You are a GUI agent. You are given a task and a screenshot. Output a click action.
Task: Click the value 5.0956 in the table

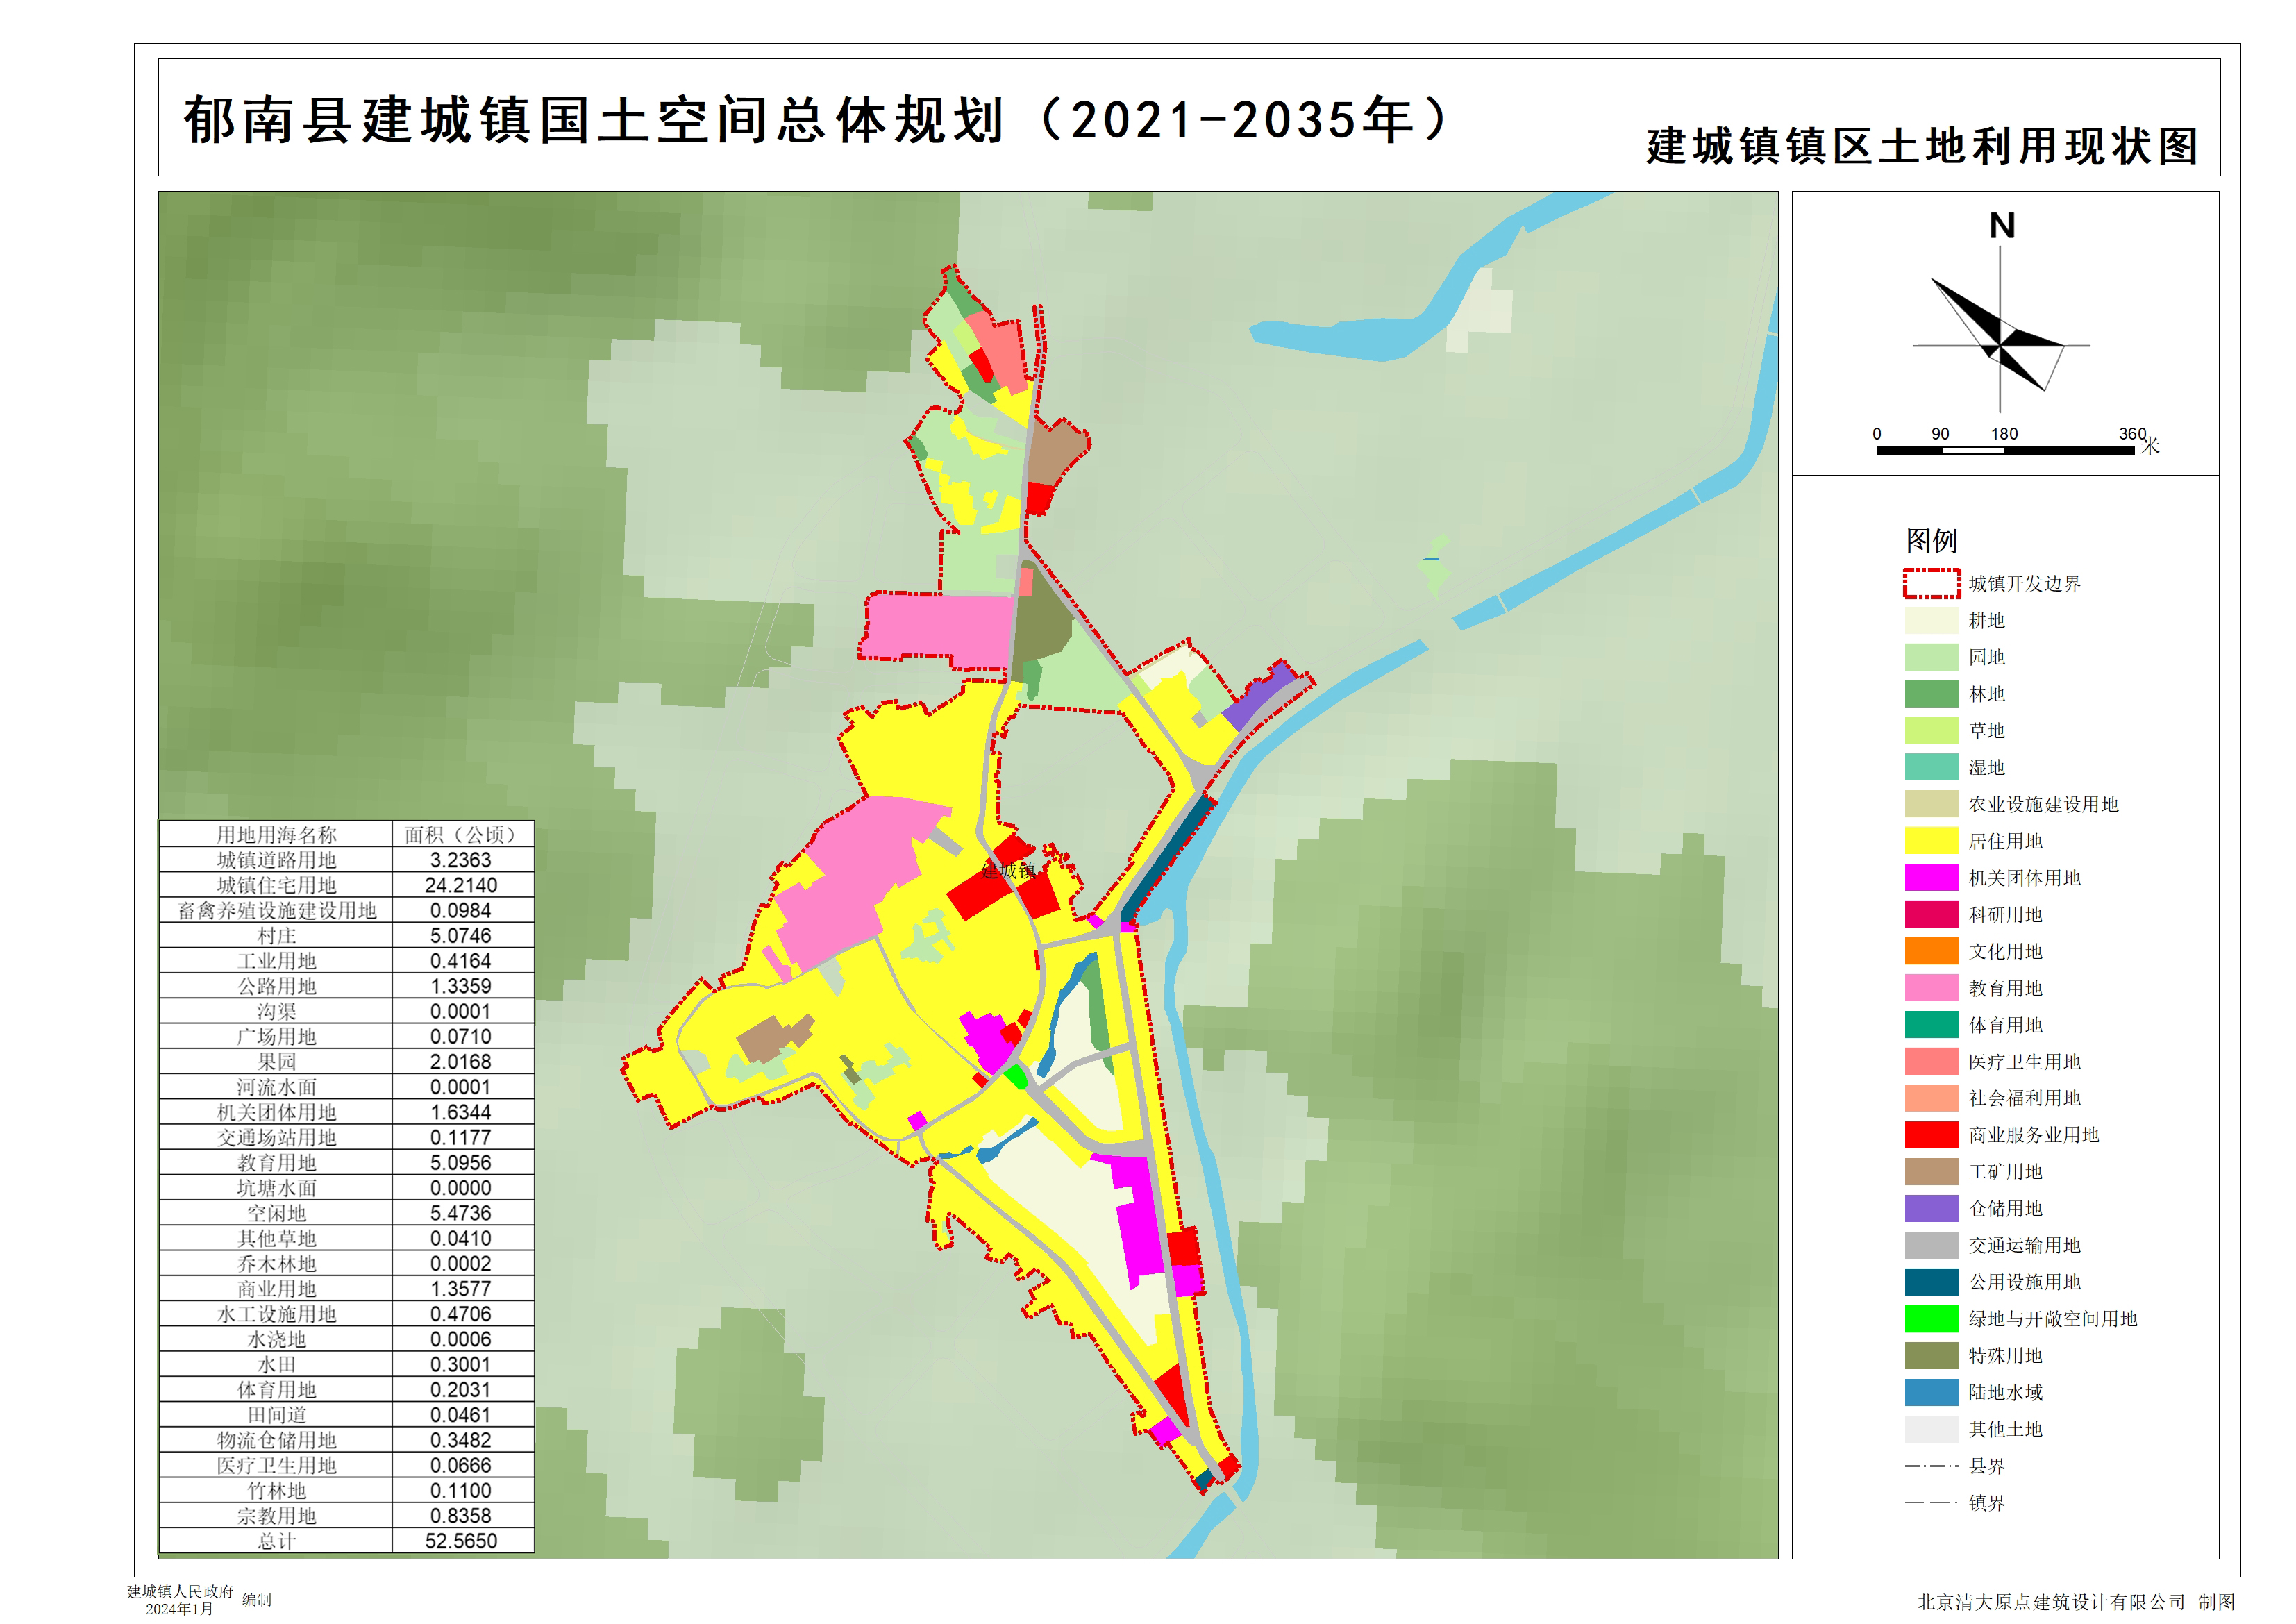click(x=461, y=1163)
